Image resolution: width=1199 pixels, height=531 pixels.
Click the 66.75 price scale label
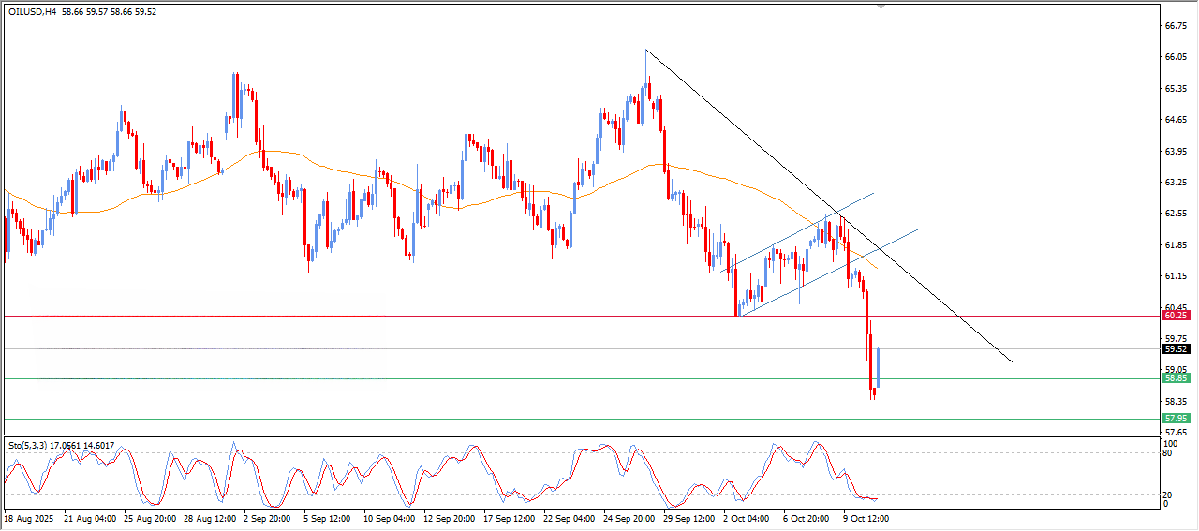click(1176, 26)
